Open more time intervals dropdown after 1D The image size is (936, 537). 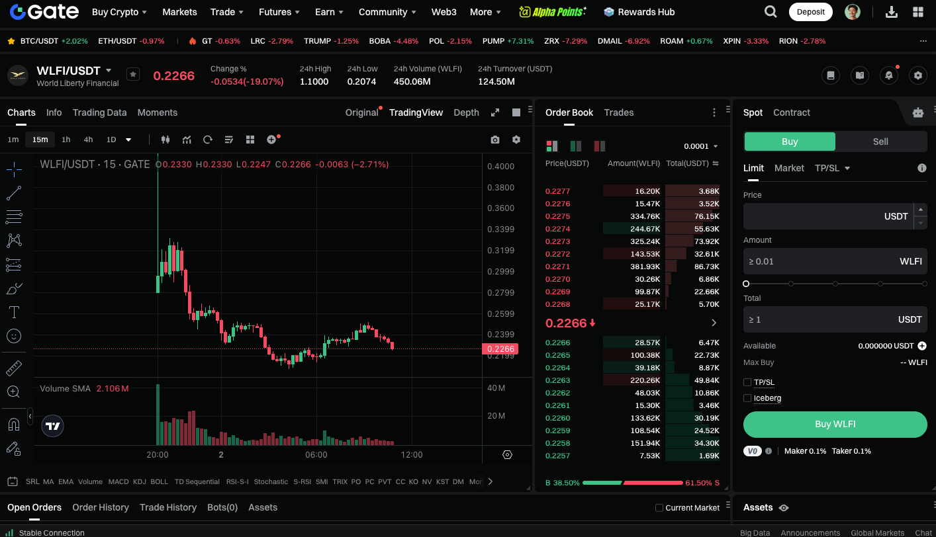click(128, 140)
